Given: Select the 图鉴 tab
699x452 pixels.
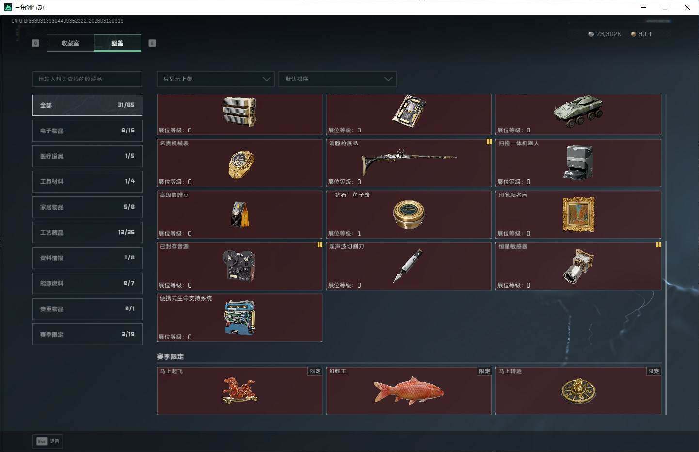Looking at the screenshot, I should (117, 43).
